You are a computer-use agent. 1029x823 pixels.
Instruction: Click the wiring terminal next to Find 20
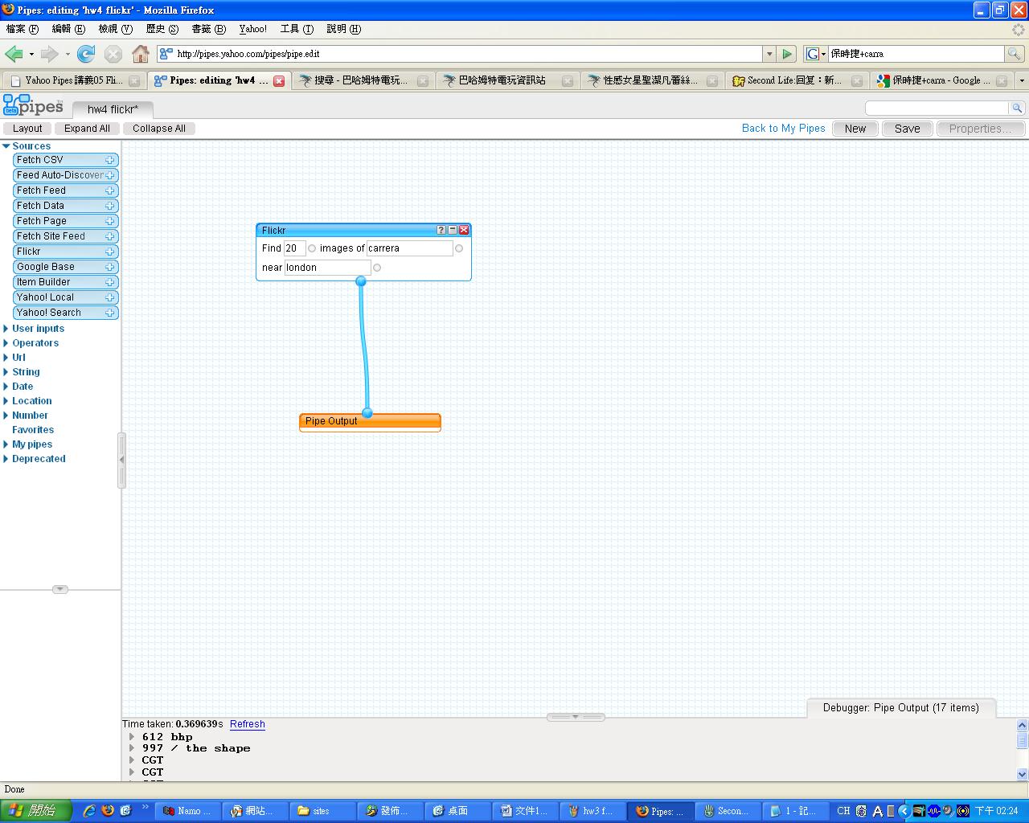tap(312, 248)
